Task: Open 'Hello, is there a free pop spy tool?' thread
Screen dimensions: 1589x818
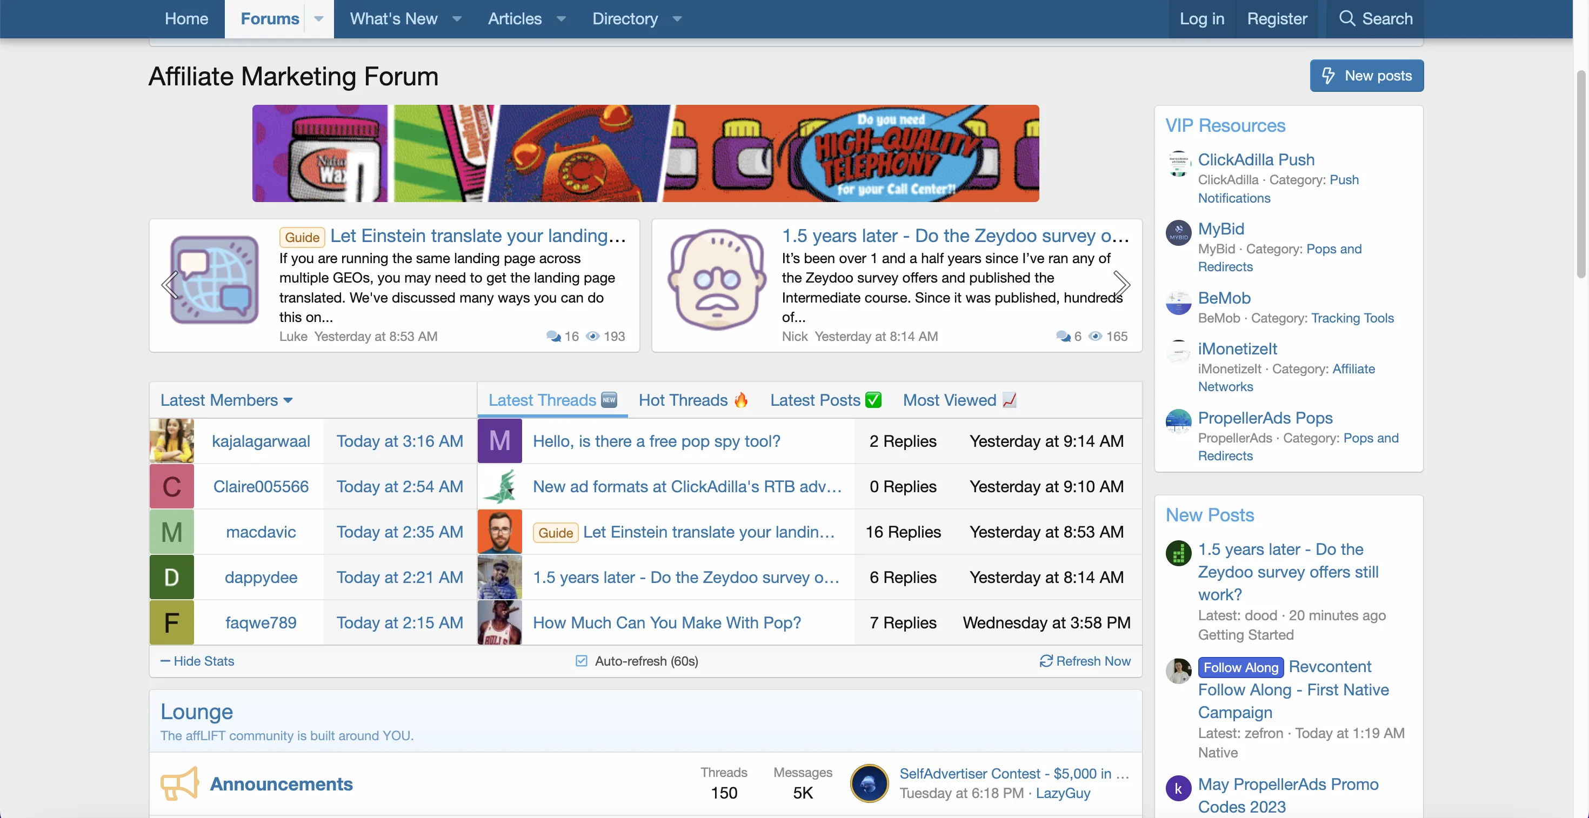Action: (x=656, y=441)
